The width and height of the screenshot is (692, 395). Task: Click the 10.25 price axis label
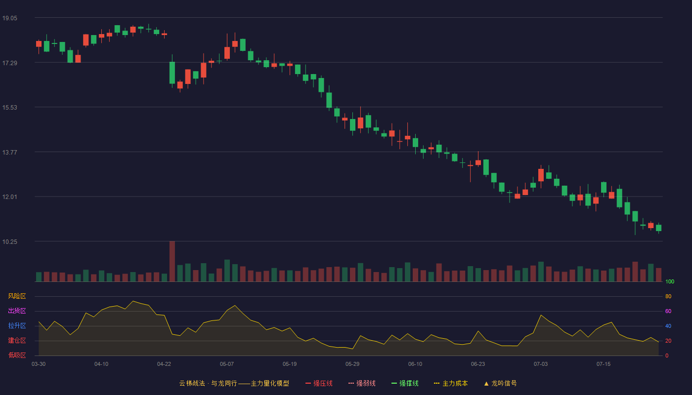(x=10, y=241)
